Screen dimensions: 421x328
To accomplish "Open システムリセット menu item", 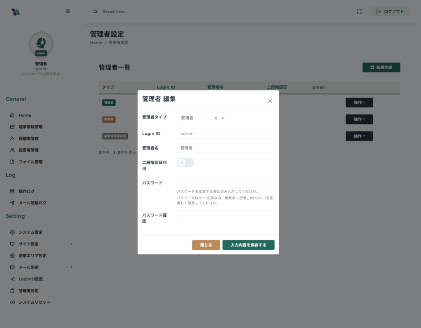I will [35, 302].
